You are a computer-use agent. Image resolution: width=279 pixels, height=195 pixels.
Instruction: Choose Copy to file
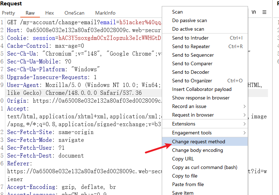pos(205,176)
